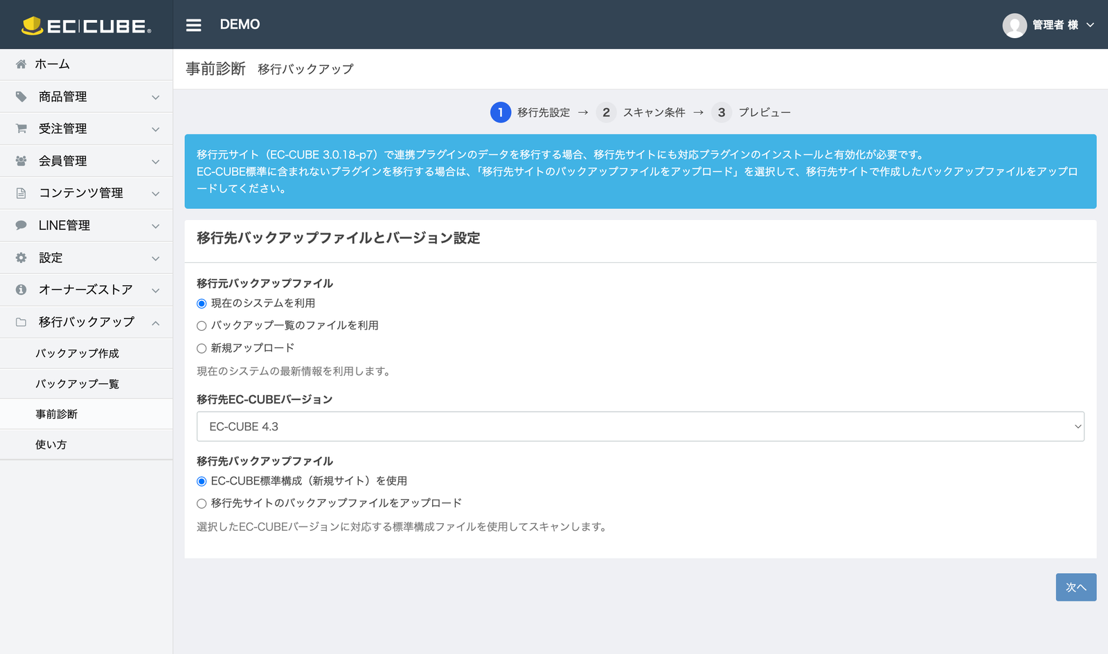Click step 3 プレビュー
This screenshot has height=654, width=1108.
(751, 112)
